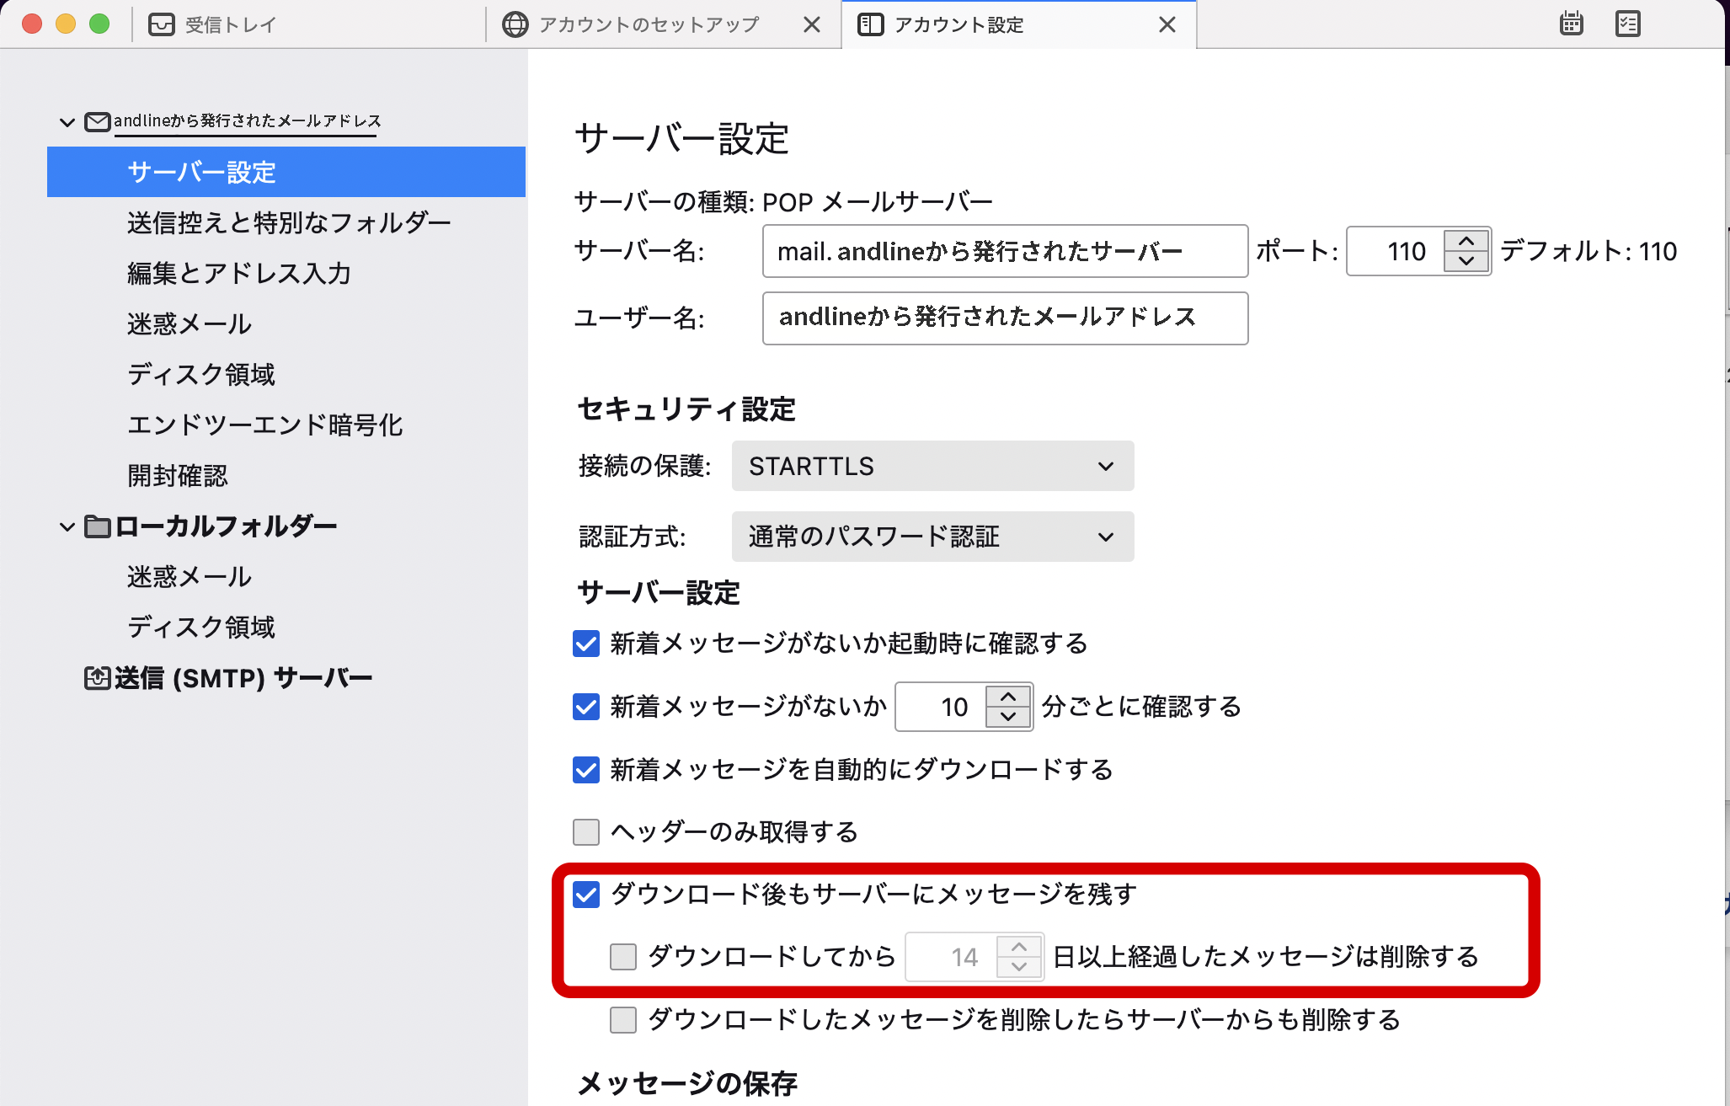This screenshot has height=1106, width=1730.
Task: Close the アカウントのセットアップ tab
Action: click(811, 24)
